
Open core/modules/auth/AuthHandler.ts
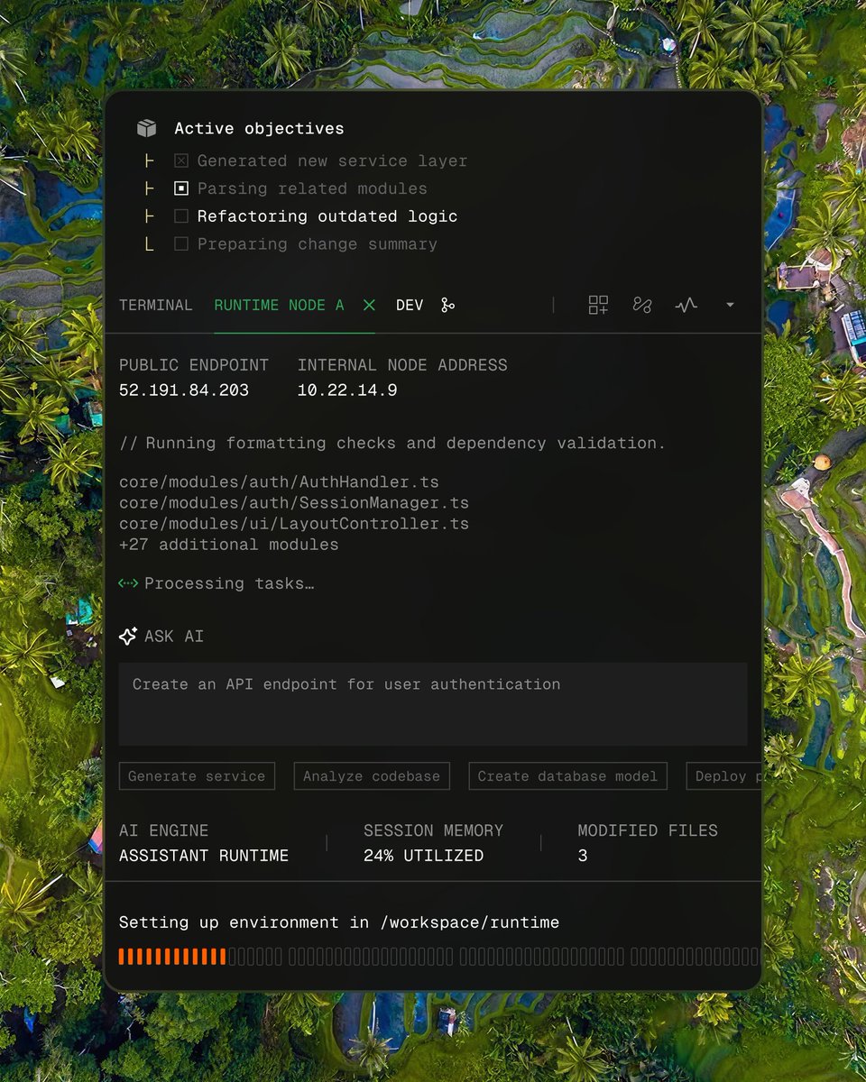(x=279, y=482)
